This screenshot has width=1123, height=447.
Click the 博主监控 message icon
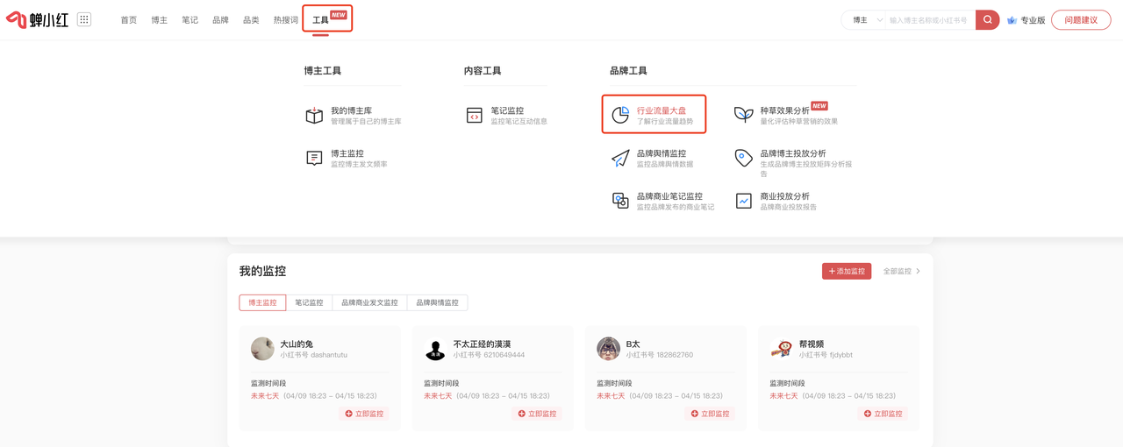[x=314, y=159]
